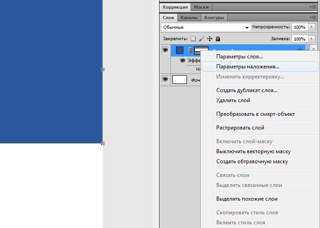Image resolution: width=320 pixels, height=228 pixels.
Task: Open the Обычные blend mode dropdown
Action: pyautogui.click(x=206, y=27)
